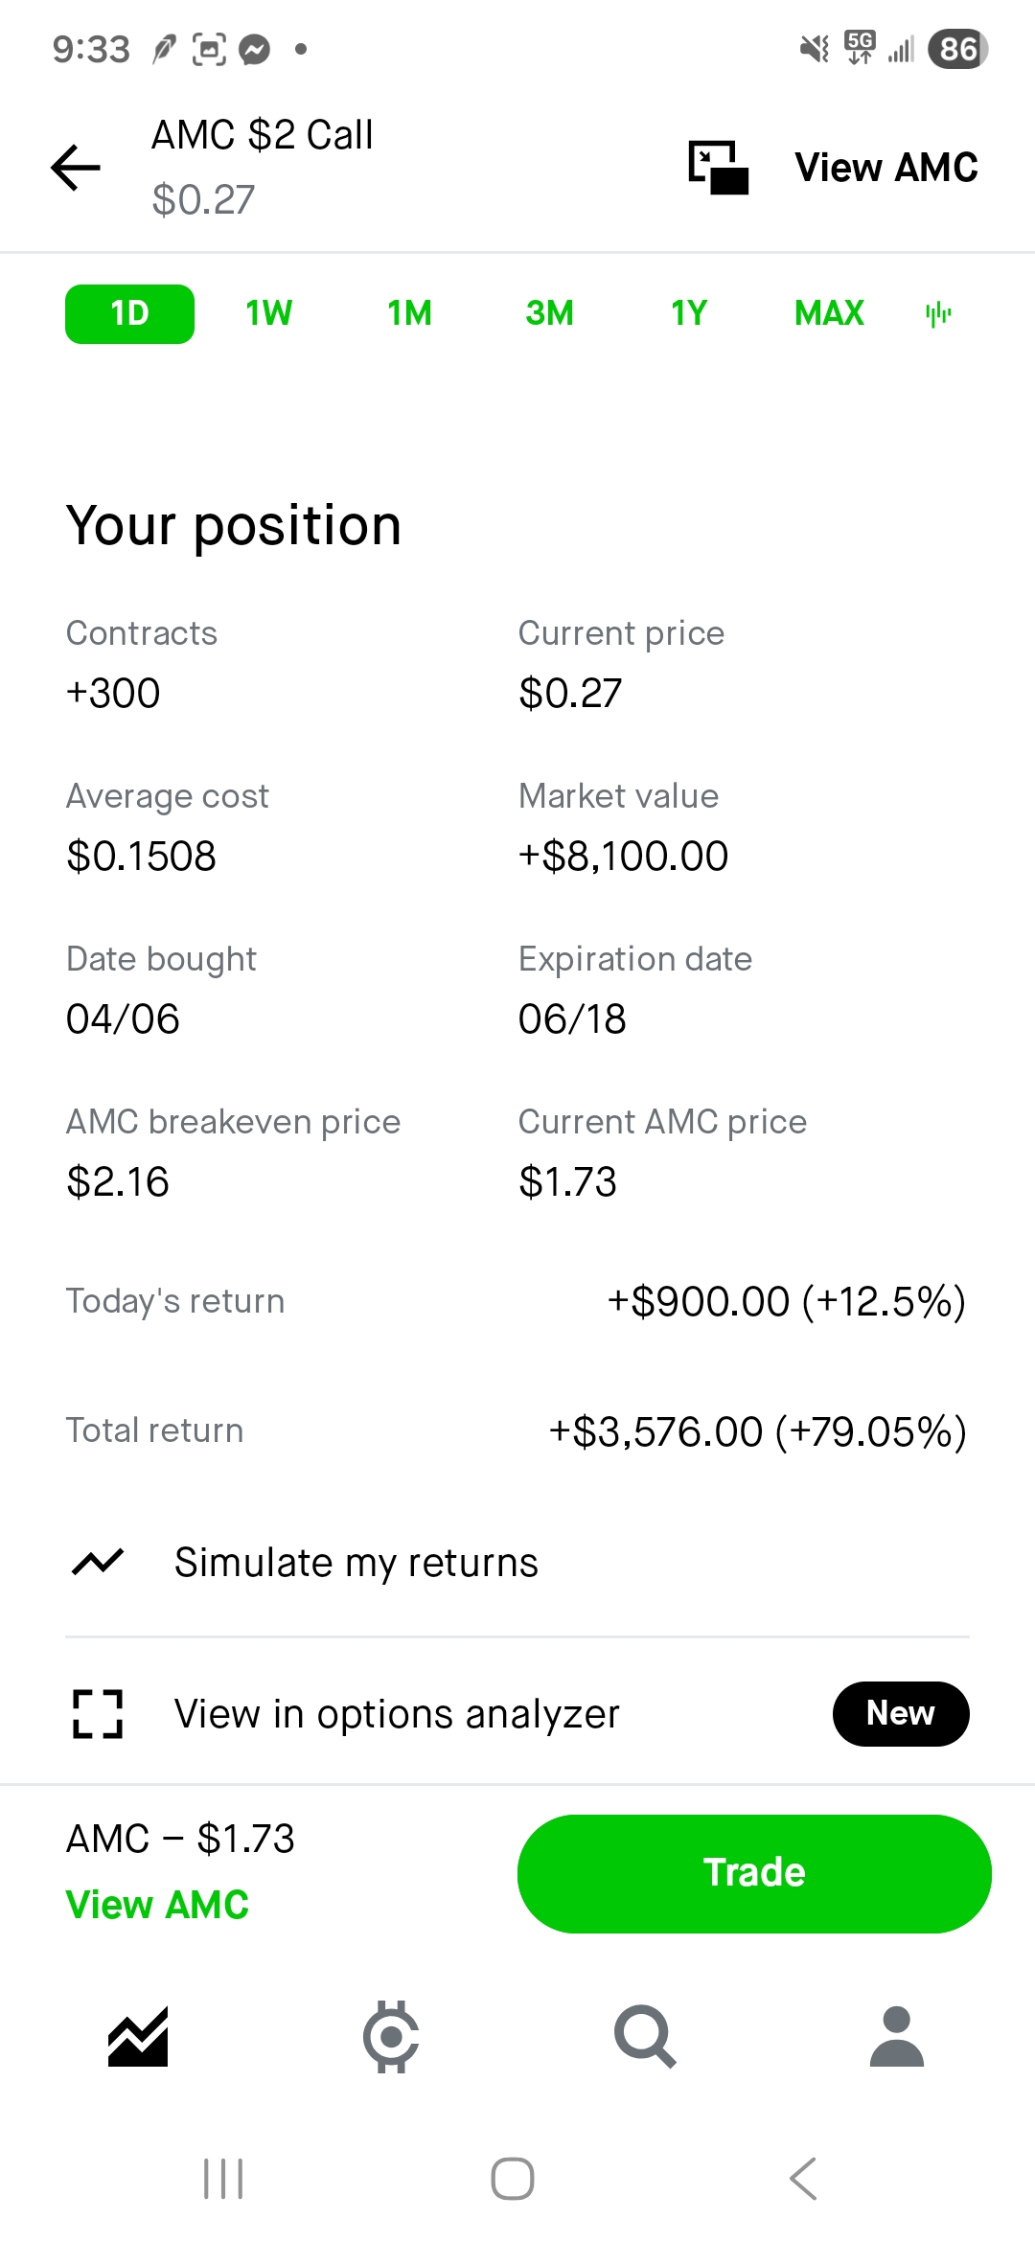Tap the green View AMC link
The width and height of the screenshot is (1035, 2242).
point(157,1905)
